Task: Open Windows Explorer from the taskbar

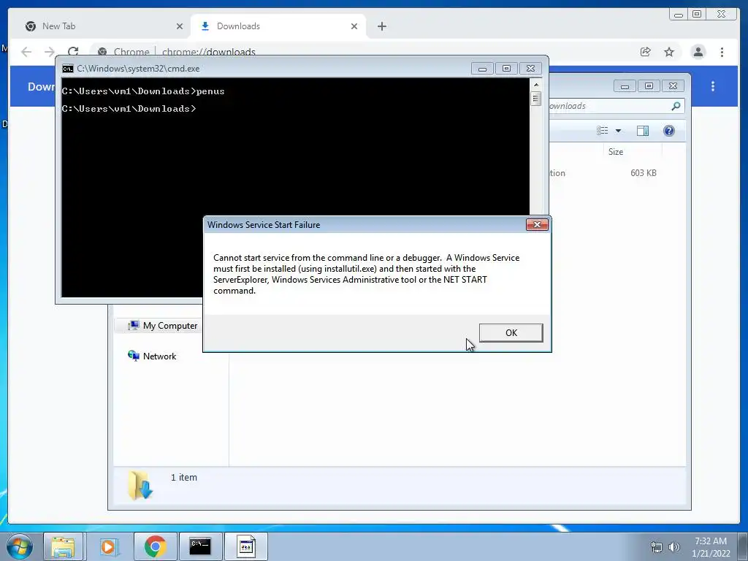Action: [63, 546]
